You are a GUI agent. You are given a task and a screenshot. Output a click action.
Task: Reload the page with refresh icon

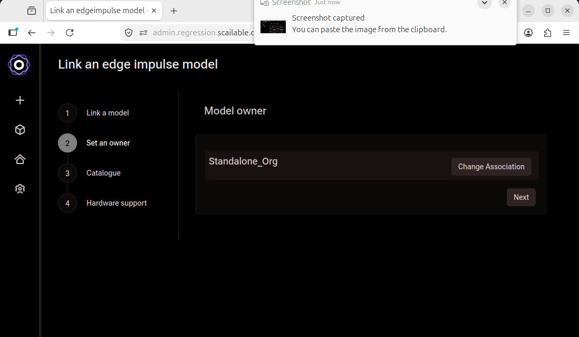(x=70, y=33)
